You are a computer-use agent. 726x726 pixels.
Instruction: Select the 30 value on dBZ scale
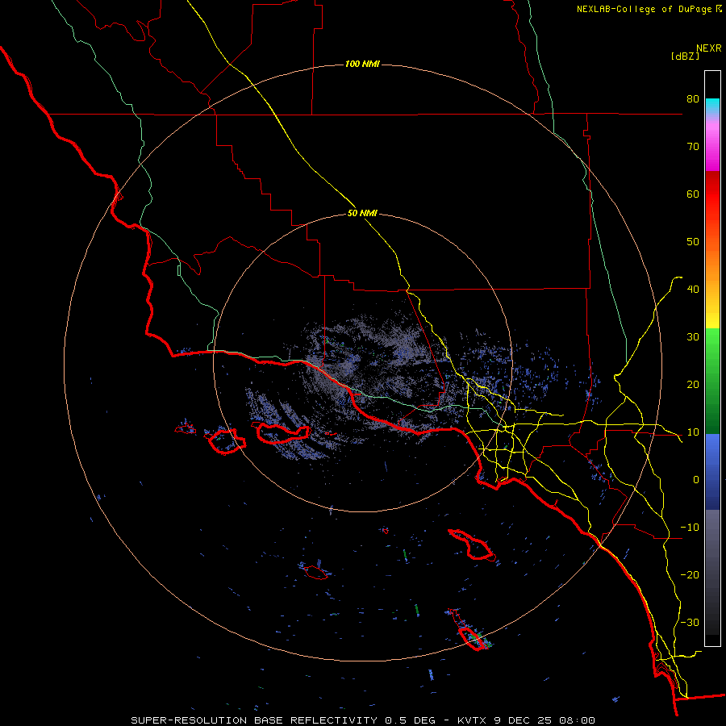pos(693,337)
